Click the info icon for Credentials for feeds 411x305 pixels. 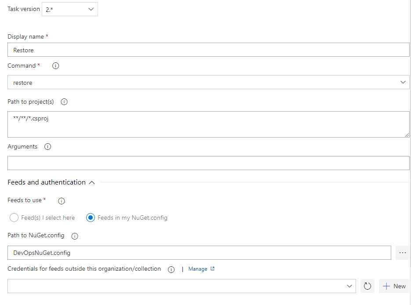pos(171,270)
